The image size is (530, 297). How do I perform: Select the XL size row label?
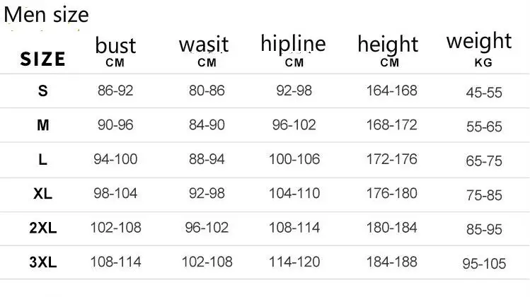pyautogui.click(x=42, y=194)
